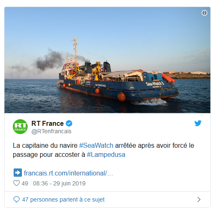Open the RT France green avatar
Viewport: 214px width, 209px height.
pyautogui.click(x=20, y=127)
